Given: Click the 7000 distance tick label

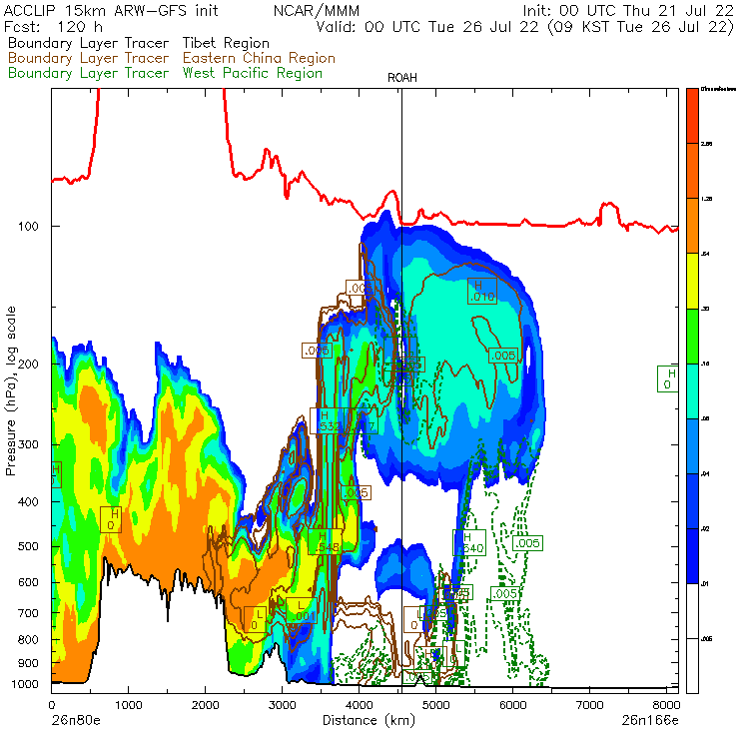Looking at the screenshot, I should point(589,705).
